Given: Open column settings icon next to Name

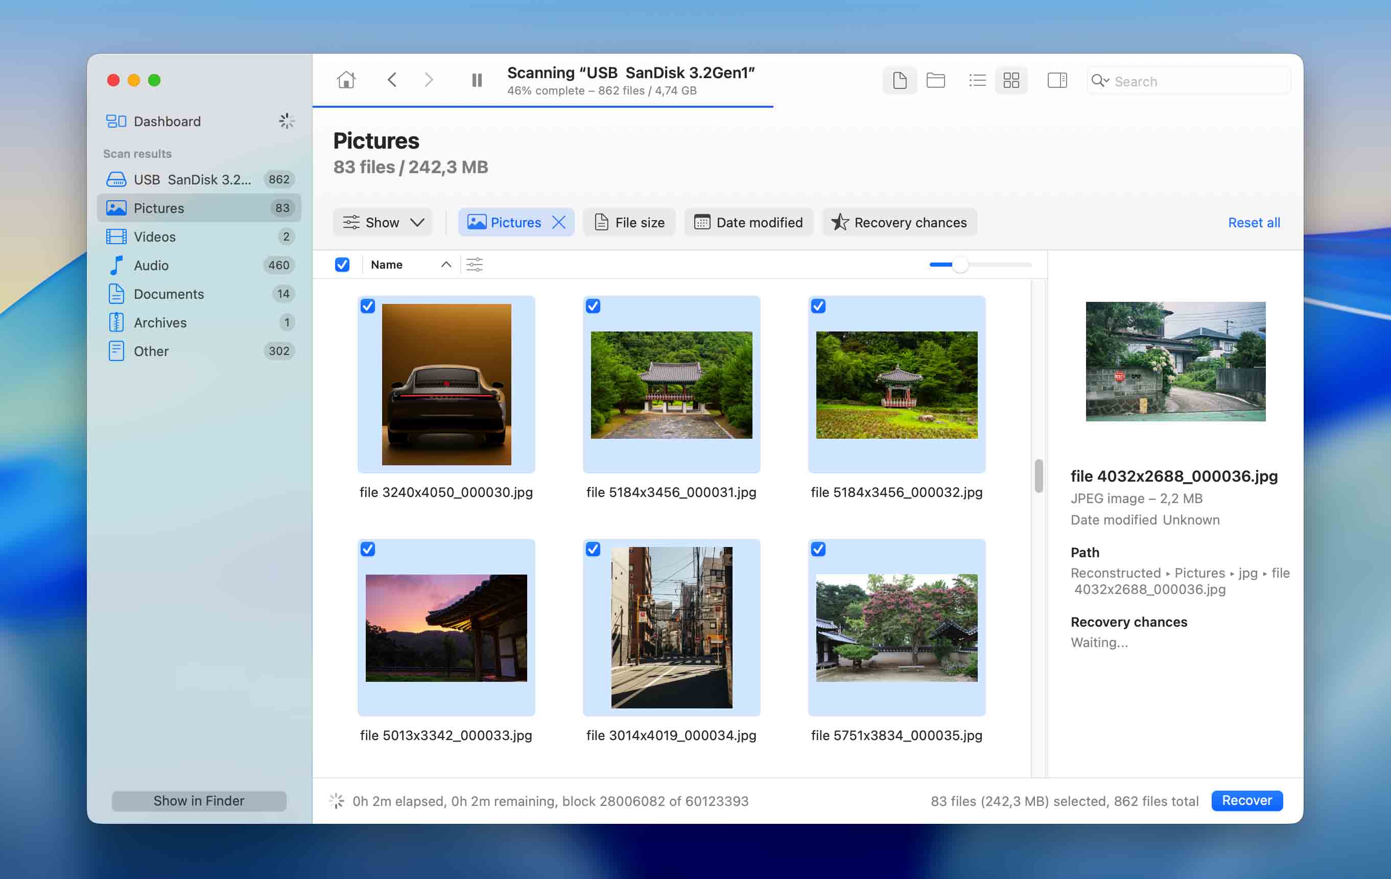Looking at the screenshot, I should pyautogui.click(x=474, y=265).
